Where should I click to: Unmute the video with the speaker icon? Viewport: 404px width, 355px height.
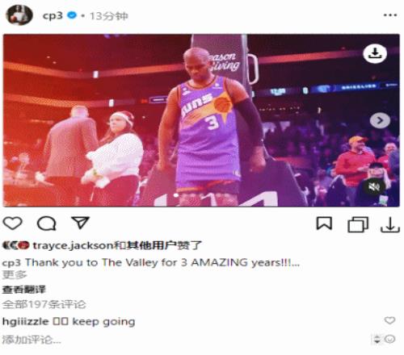pyautogui.click(x=374, y=186)
